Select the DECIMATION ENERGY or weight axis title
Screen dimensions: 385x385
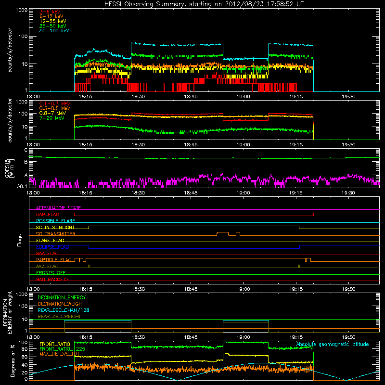[x=7, y=312]
